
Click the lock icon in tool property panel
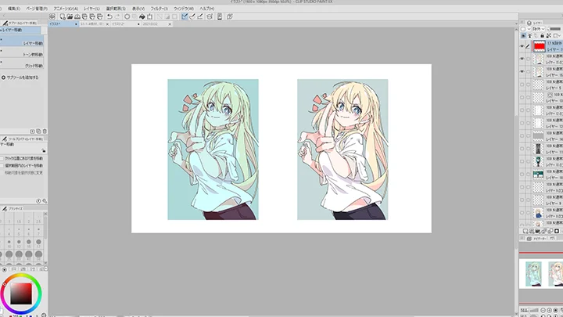tap(44, 150)
